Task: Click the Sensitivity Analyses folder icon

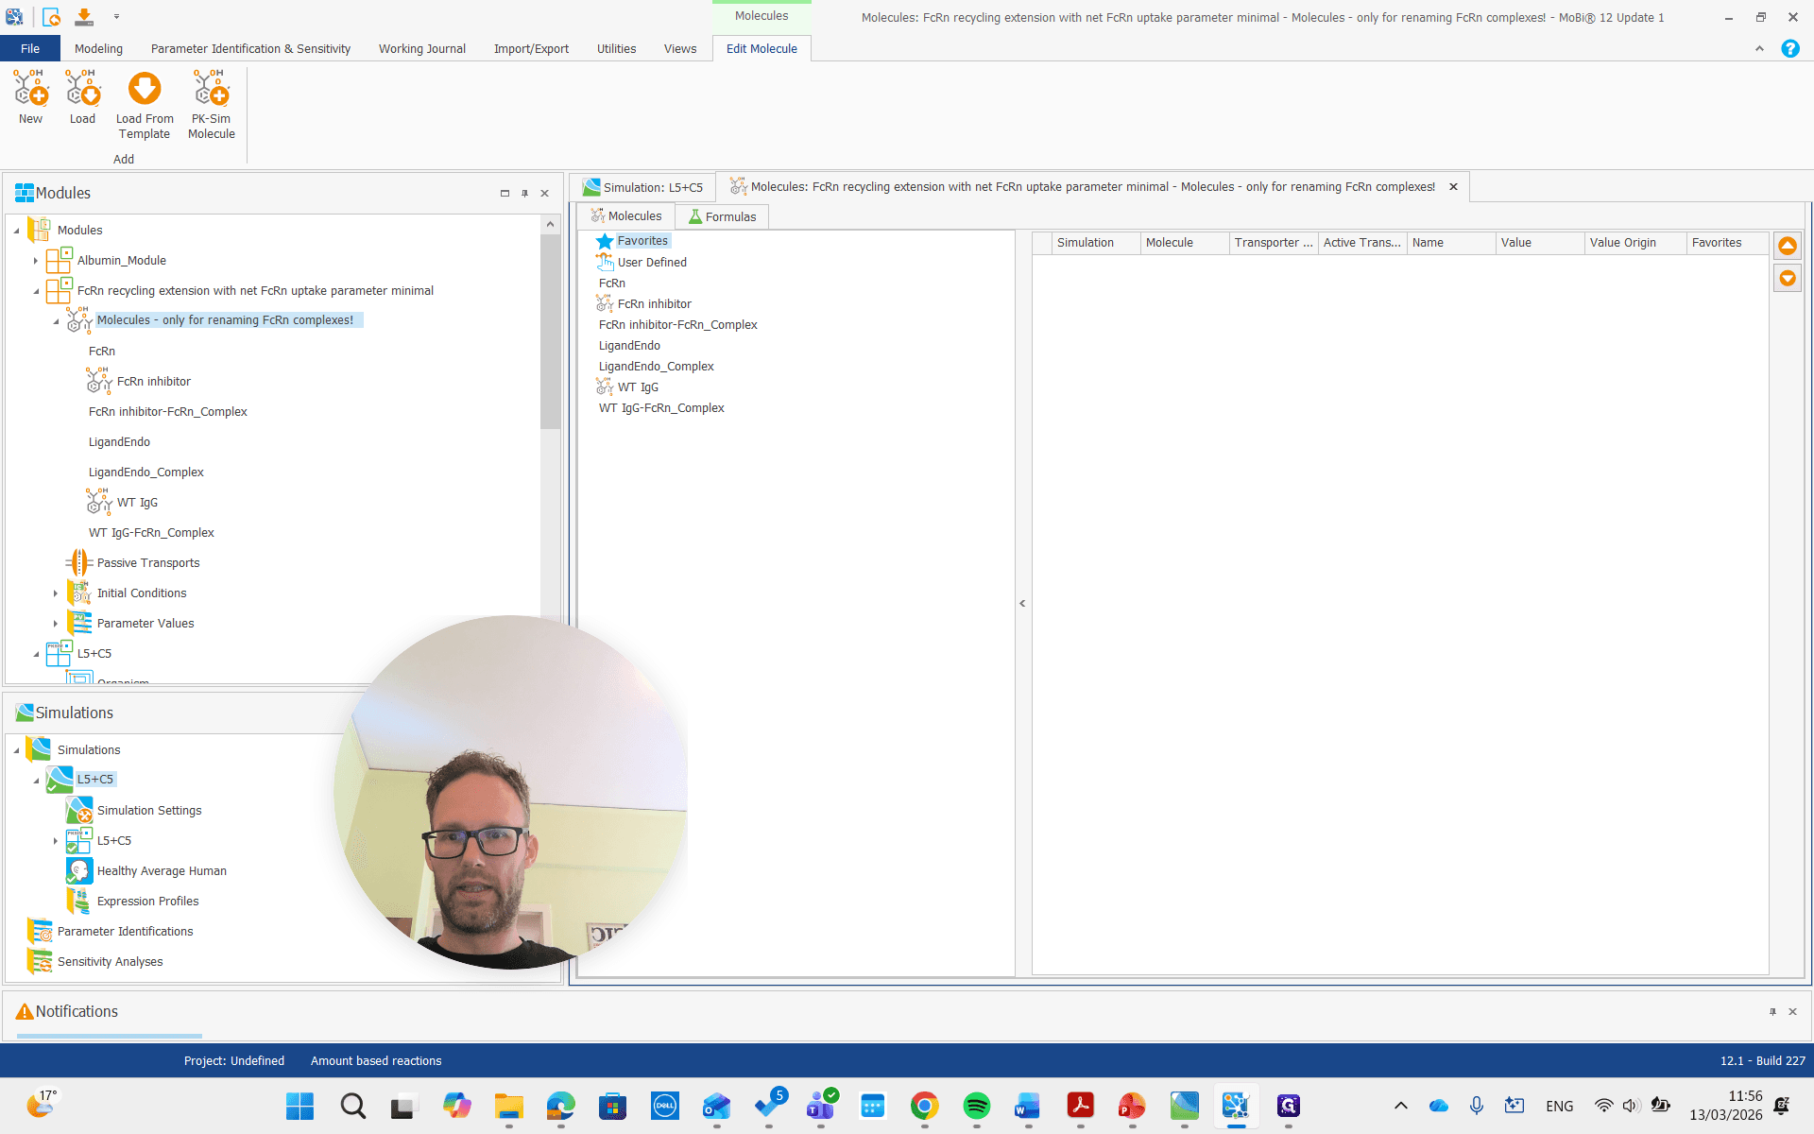Action: point(40,961)
